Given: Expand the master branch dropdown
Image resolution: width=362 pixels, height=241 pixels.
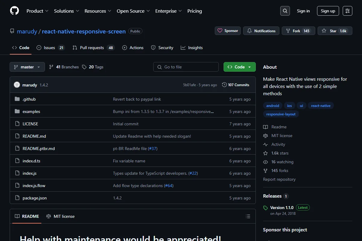Looking at the screenshot, I should click(27, 67).
